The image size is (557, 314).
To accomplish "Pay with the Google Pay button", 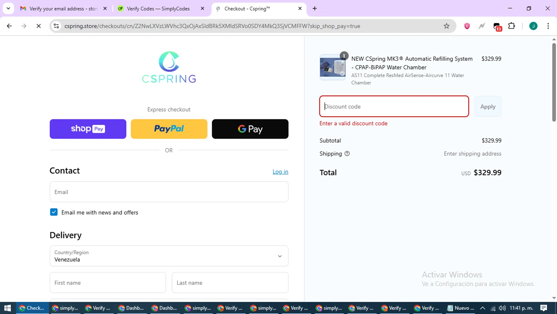I will click(250, 129).
